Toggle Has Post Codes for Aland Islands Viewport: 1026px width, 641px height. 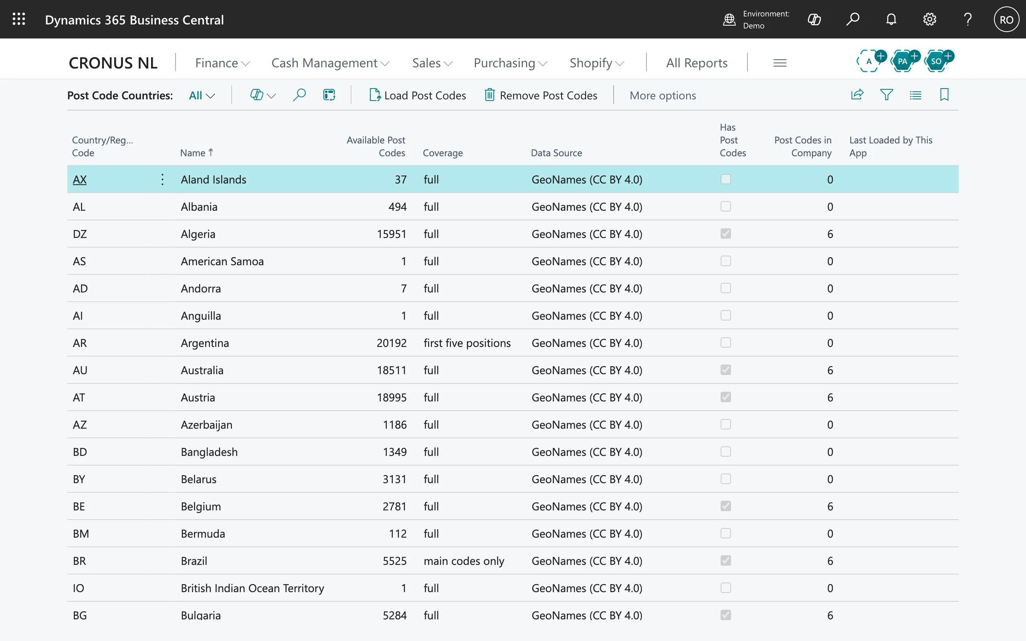point(725,179)
